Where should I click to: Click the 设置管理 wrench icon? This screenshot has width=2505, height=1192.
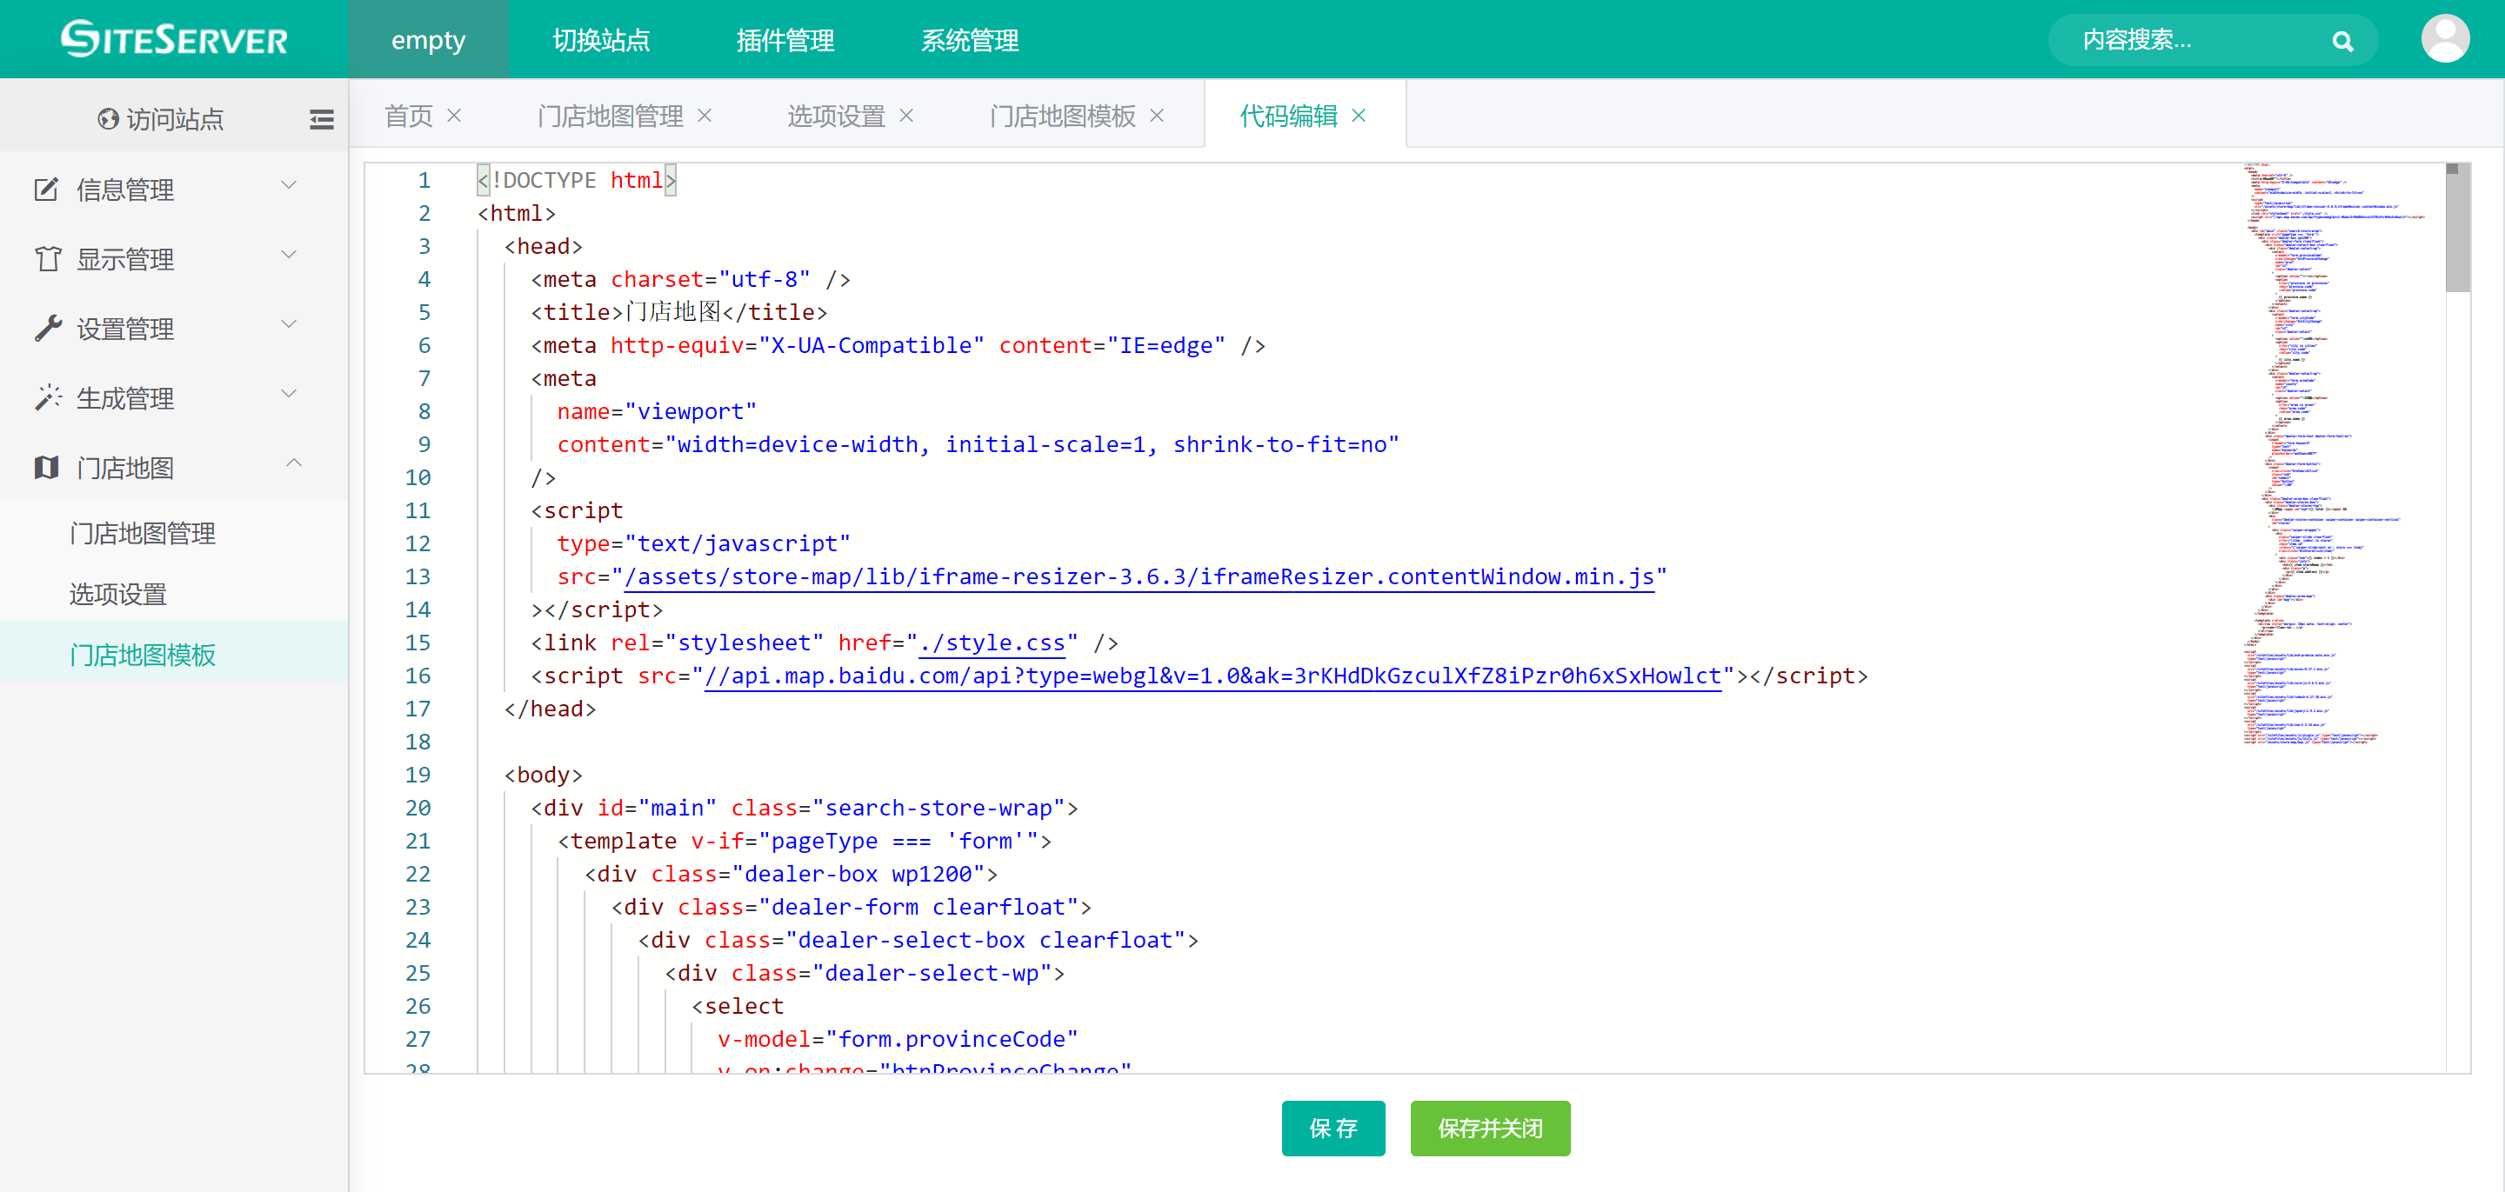click(x=47, y=329)
